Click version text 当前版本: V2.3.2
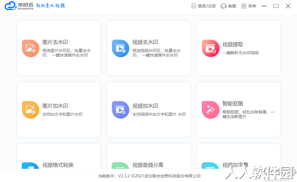This screenshot has width=297, height=182. [114, 176]
